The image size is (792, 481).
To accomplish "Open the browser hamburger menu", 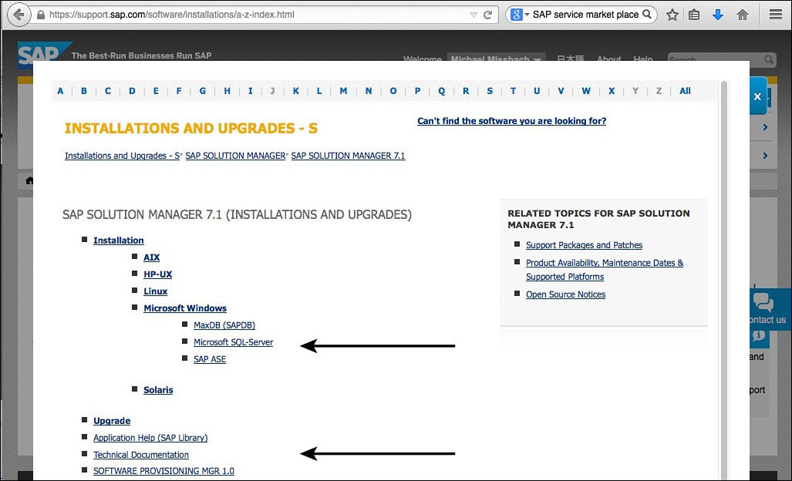I will 776,14.
